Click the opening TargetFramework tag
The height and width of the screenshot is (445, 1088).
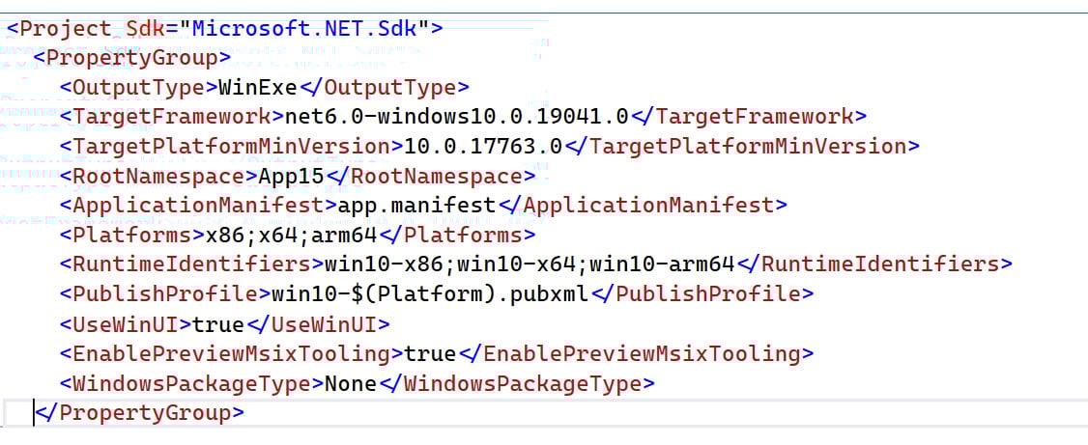(x=172, y=117)
